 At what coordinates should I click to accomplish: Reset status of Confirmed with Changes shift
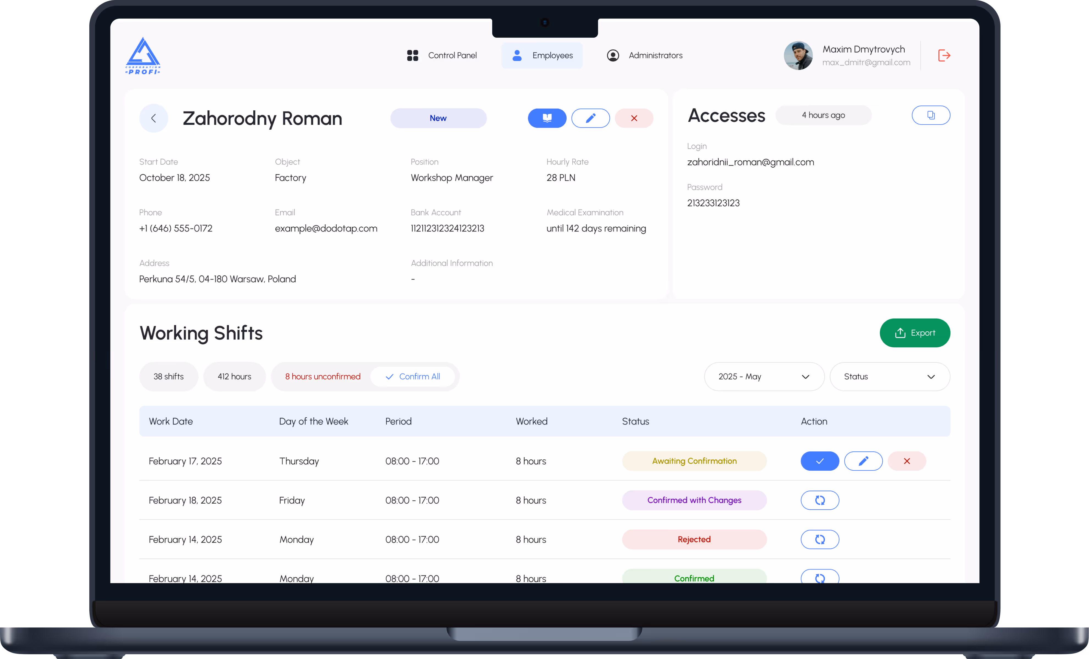coord(819,500)
